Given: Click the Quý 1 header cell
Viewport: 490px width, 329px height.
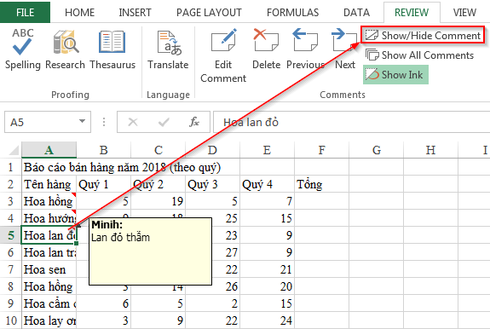Looking at the screenshot, I should click(103, 184).
